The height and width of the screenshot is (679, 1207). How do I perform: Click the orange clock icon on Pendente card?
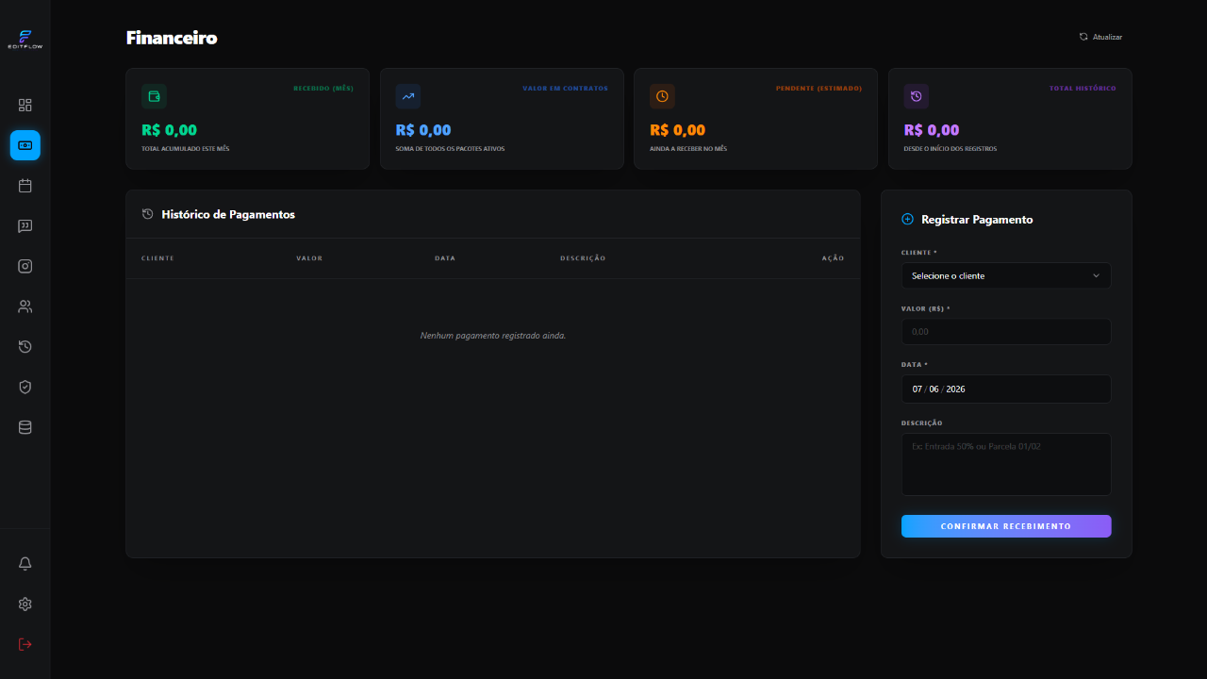662,96
